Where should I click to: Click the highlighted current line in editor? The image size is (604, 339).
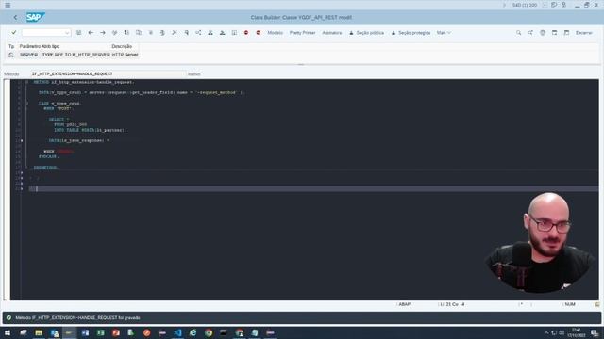(x=313, y=188)
